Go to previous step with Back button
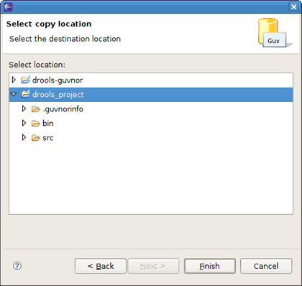The height and width of the screenshot is (286, 302). [101, 266]
